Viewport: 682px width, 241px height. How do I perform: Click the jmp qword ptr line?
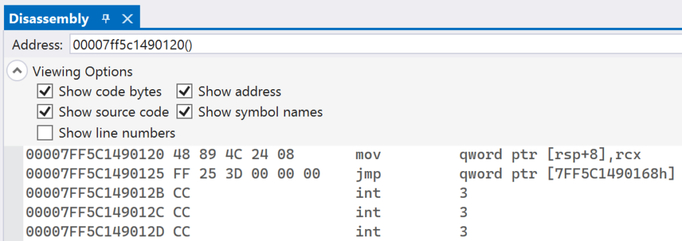click(x=352, y=174)
